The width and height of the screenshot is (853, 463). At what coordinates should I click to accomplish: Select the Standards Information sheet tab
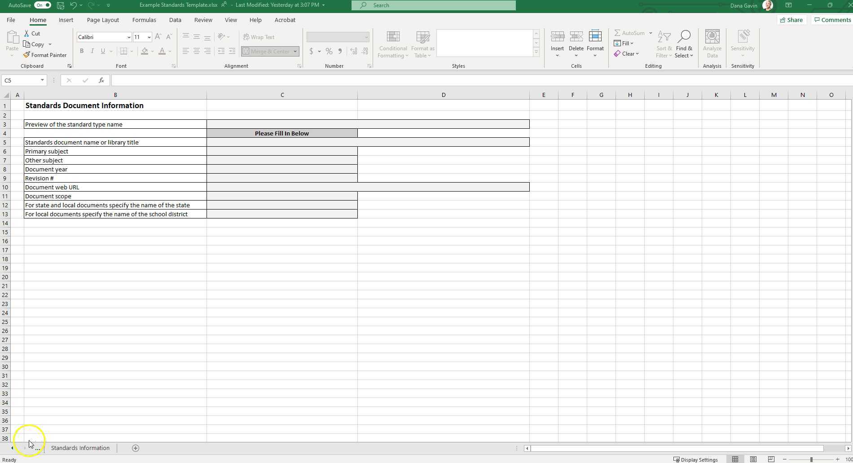tap(80, 448)
